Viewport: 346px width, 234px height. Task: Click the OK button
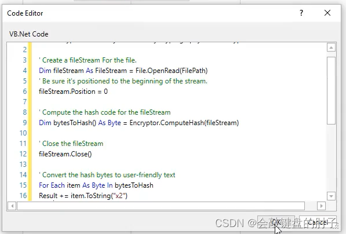(276, 222)
